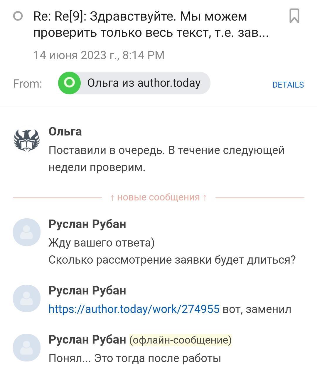Screen dimensions: 317x375
Task: Select the 'Ольга из author.today' sender chip
Action: pos(144,83)
